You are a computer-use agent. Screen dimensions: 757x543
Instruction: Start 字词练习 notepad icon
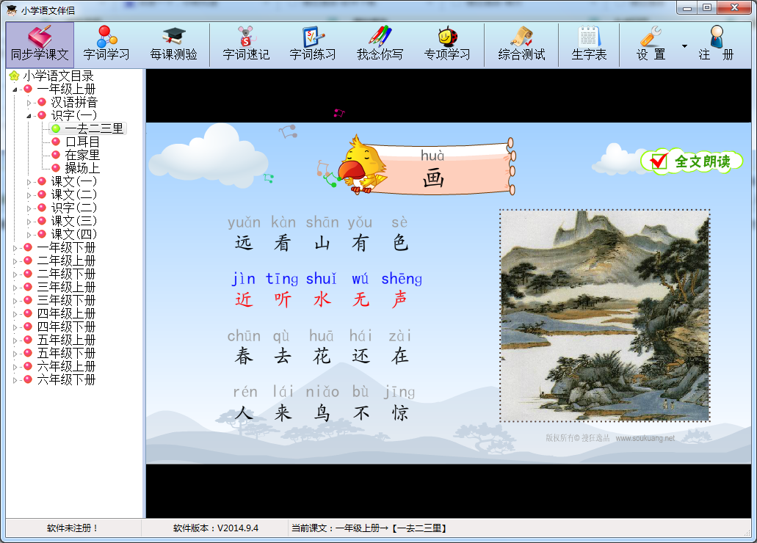313,44
